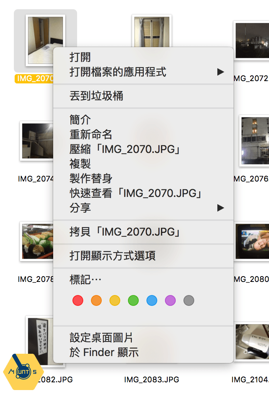This screenshot has height=397, width=269.
Task: Select the IMG_2076 building at night thumbnail
Action: (254, 141)
